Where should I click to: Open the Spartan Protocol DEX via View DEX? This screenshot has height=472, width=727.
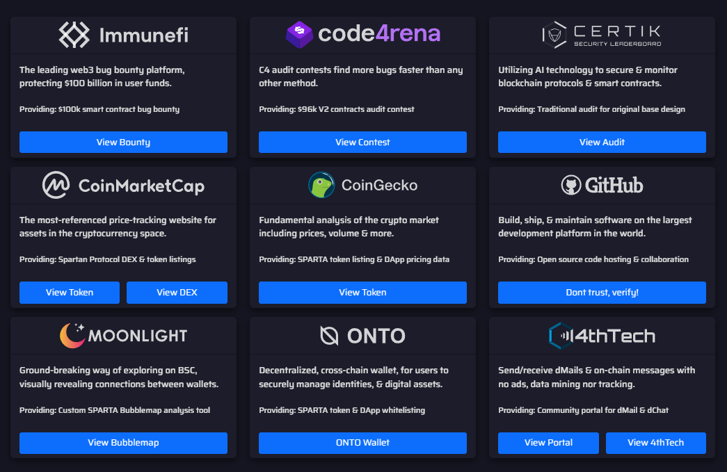point(177,292)
